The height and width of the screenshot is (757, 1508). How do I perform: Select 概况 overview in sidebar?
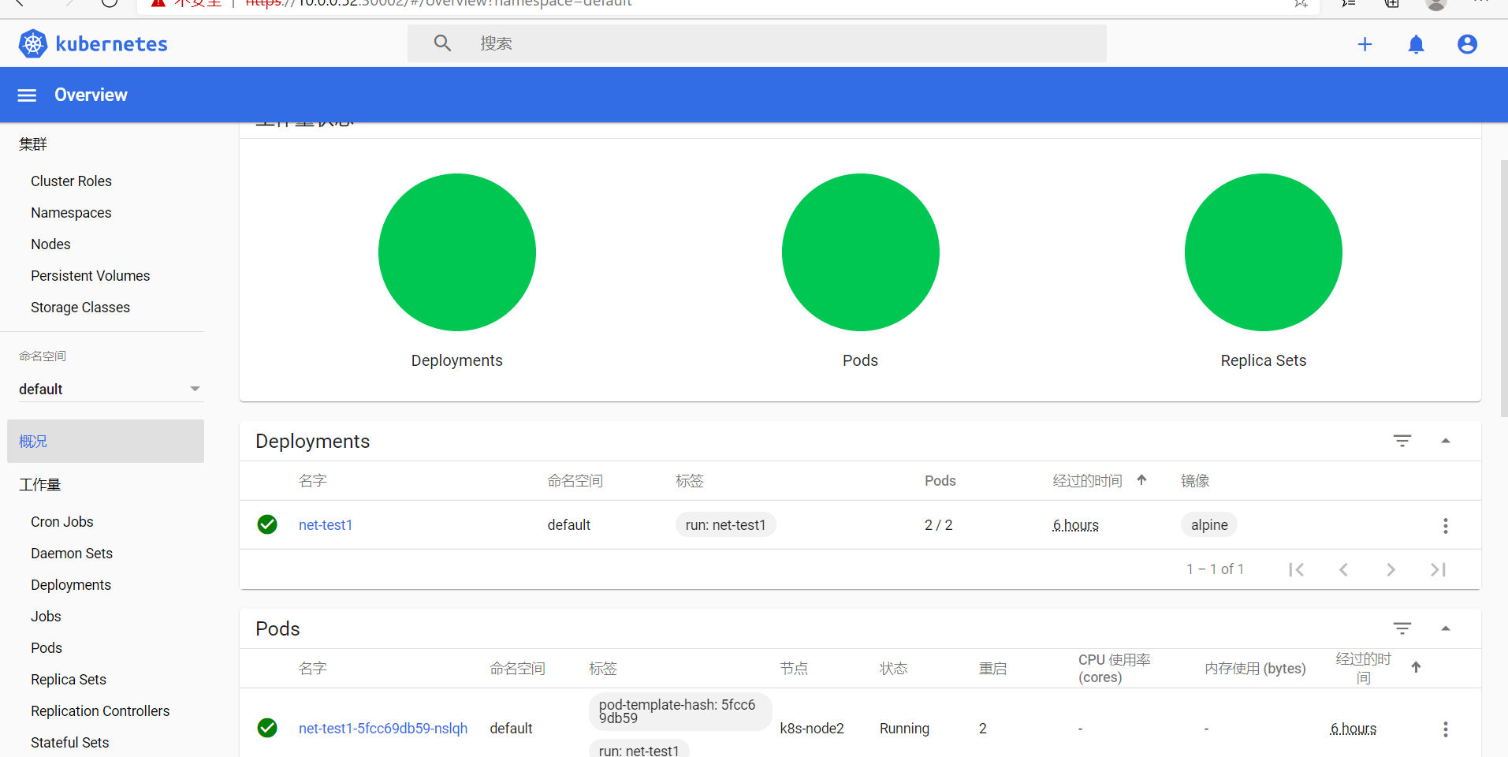pos(106,442)
